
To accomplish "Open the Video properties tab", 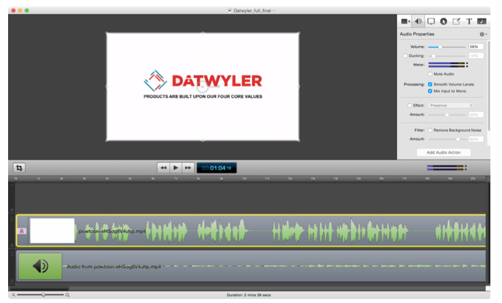I will tap(406, 21).
